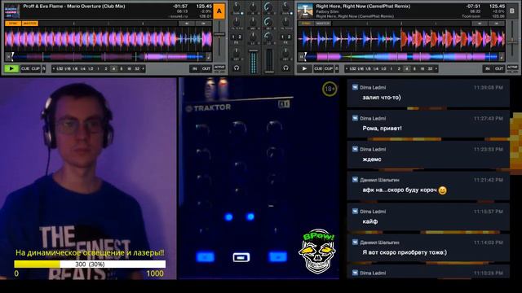Open Deck A letter menu
522x293 pixels.
[x=219, y=11]
